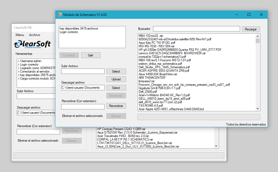The height and width of the screenshot is (172, 278).
Task: Minimize the Modulo de Schematics window
Action: (237, 15)
